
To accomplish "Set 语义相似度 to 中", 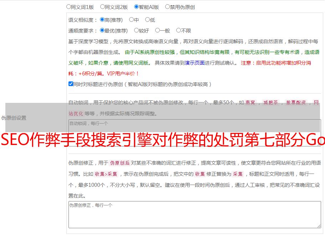I will tap(131, 20).
